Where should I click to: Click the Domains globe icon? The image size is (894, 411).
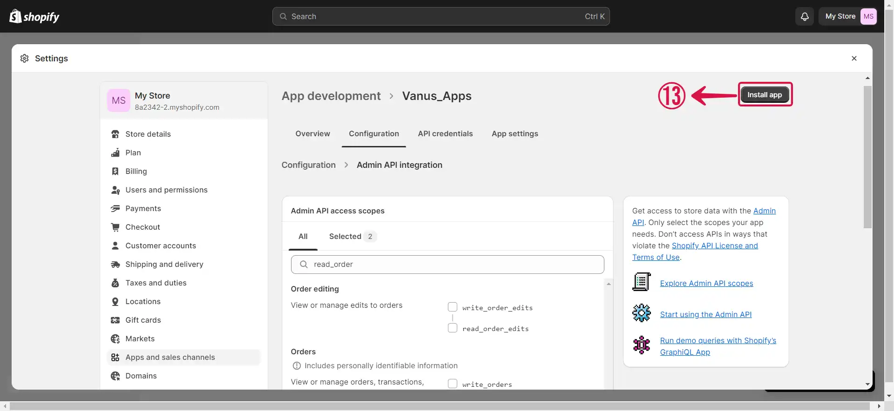click(x=115, y=376)
